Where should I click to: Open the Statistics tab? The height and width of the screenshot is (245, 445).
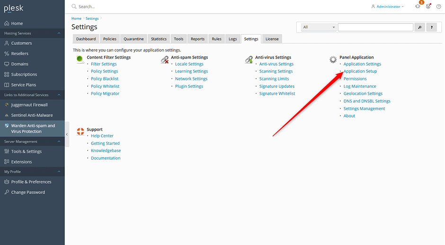coord(159,39)
